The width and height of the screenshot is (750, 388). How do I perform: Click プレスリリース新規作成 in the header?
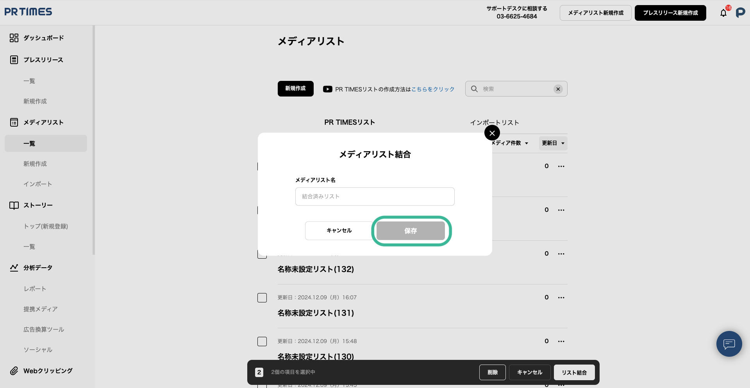click(x=670, y=13)
